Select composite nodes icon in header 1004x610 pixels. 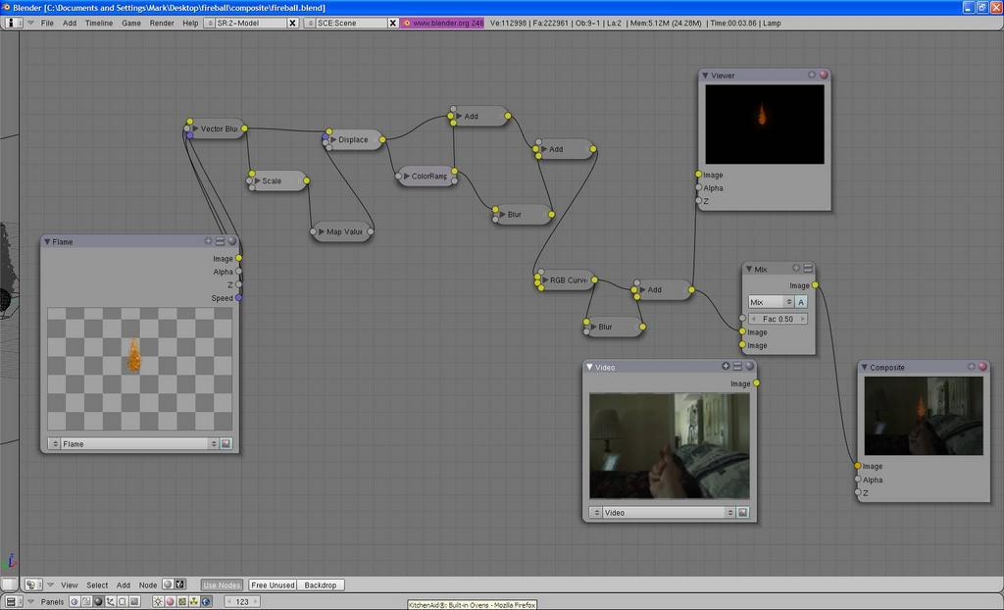coord(180,585)
